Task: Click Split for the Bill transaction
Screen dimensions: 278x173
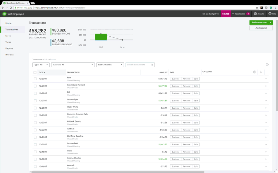Action: 196,93
